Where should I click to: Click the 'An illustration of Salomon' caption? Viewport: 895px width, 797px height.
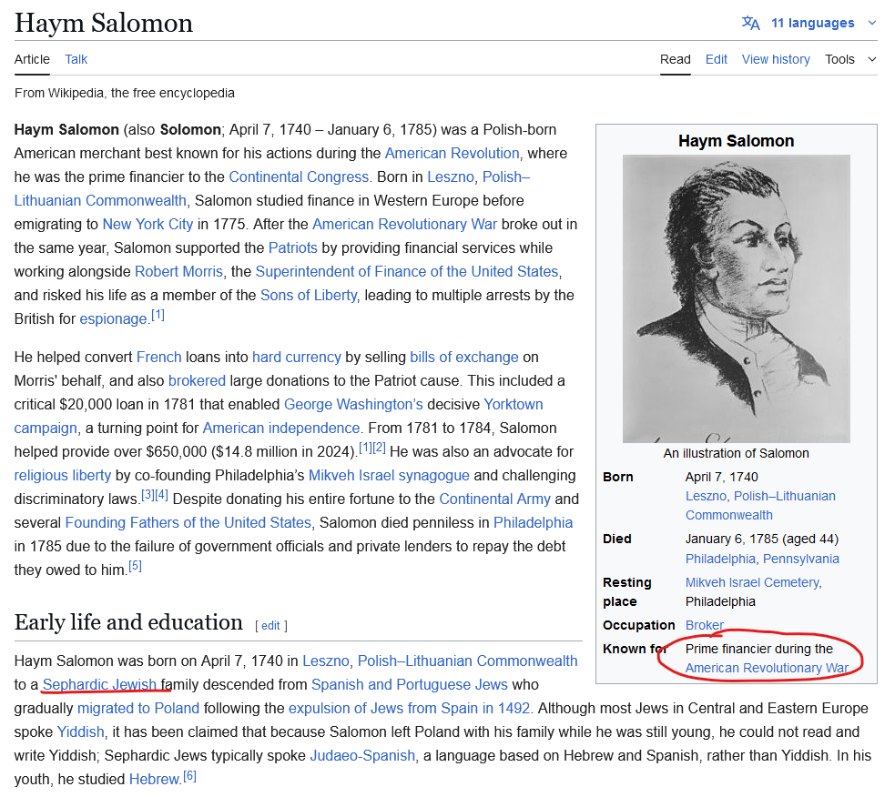736,454
